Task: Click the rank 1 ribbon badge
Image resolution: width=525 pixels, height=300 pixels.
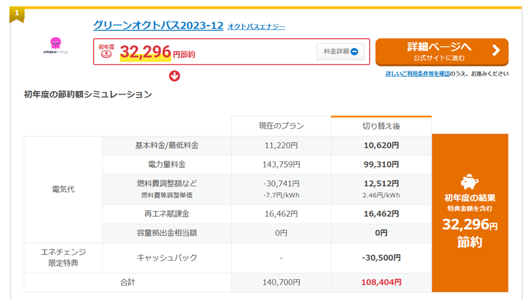Action: tap(16, 13)
